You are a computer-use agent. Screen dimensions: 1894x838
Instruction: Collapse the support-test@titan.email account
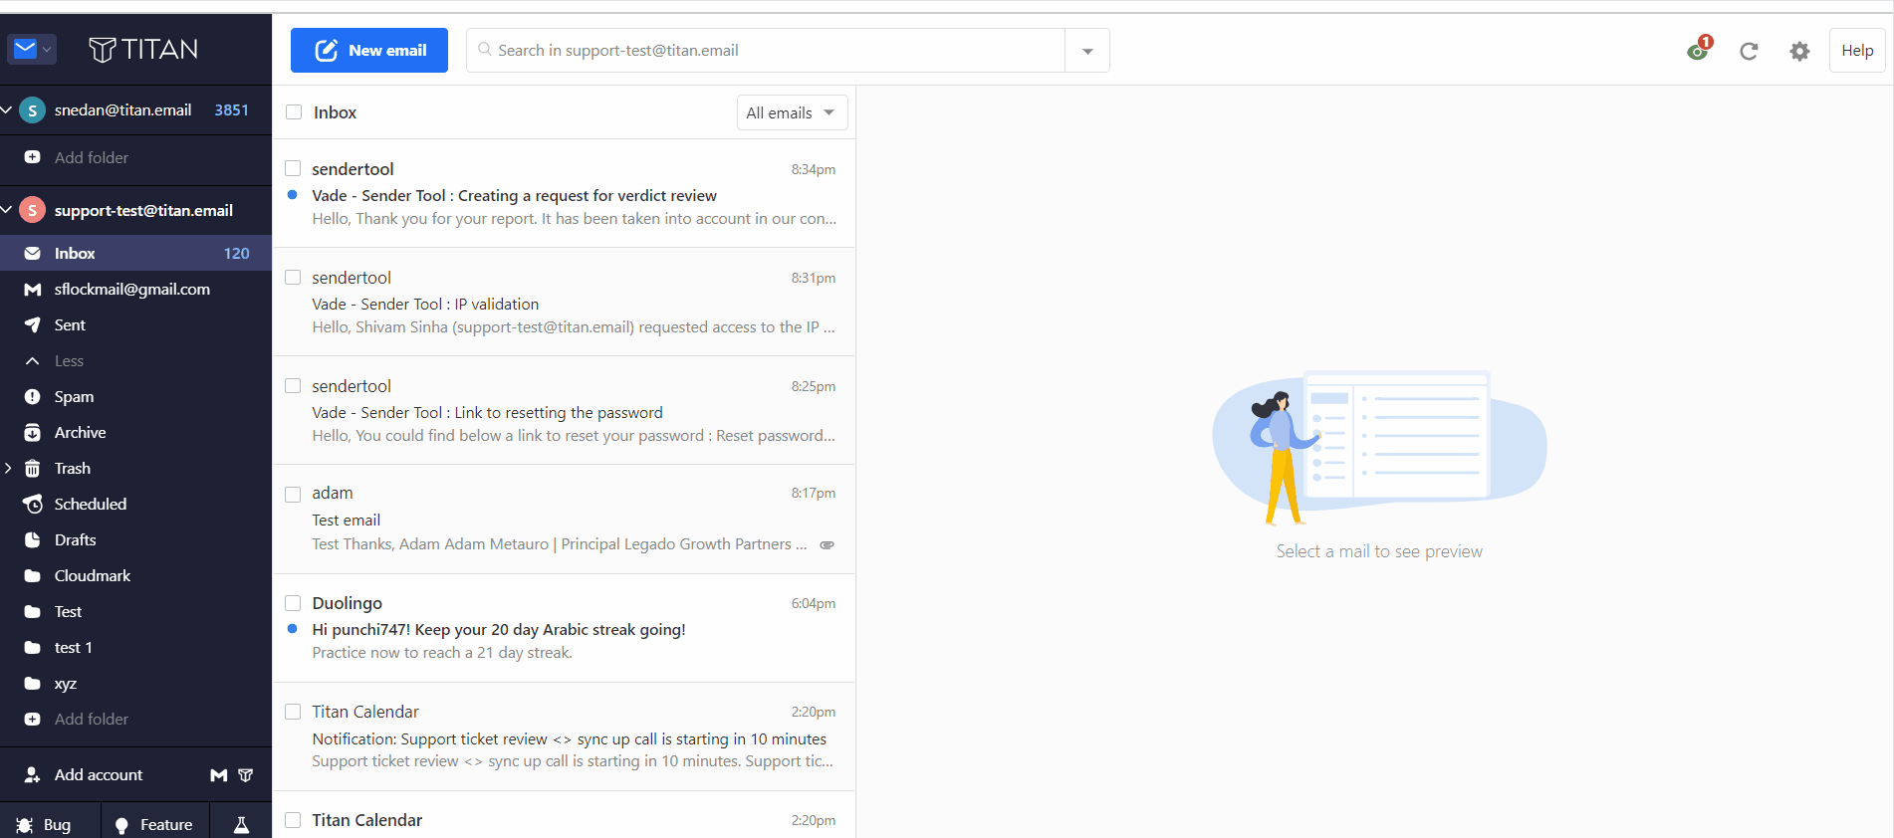coord(7,210)
